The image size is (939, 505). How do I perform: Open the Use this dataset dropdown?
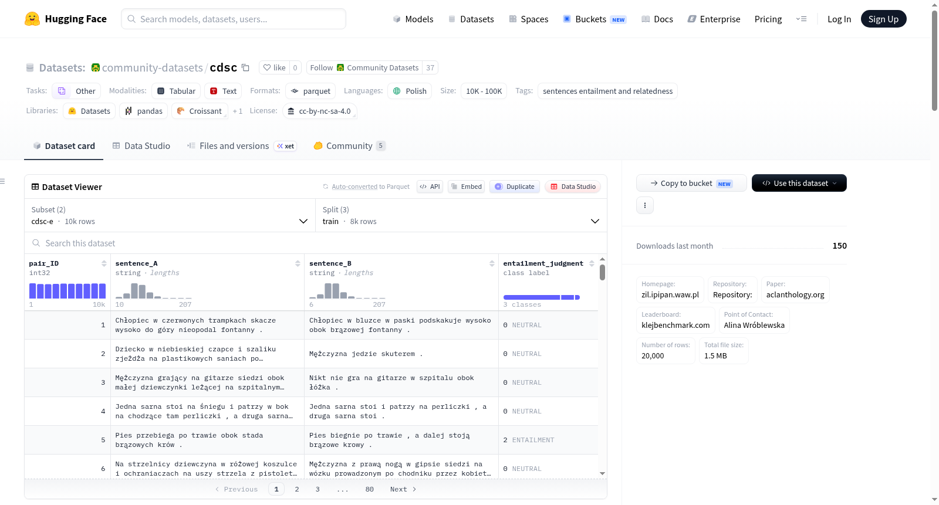point(799,183)
